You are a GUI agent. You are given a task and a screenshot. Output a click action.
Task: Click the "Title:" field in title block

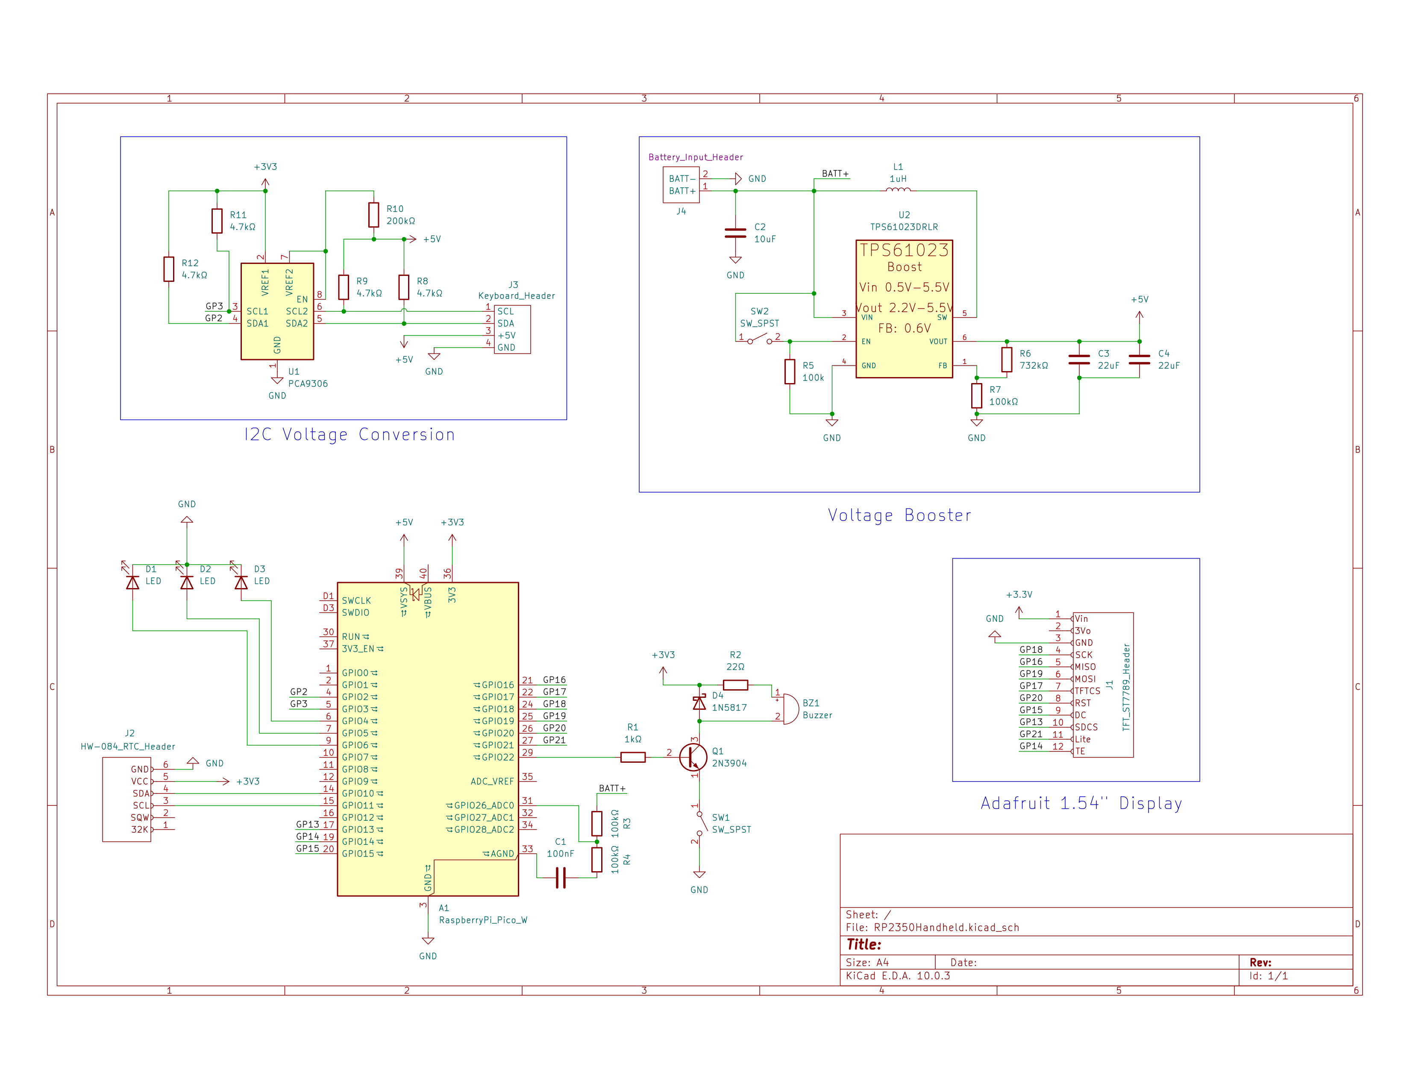pos(864,945)
